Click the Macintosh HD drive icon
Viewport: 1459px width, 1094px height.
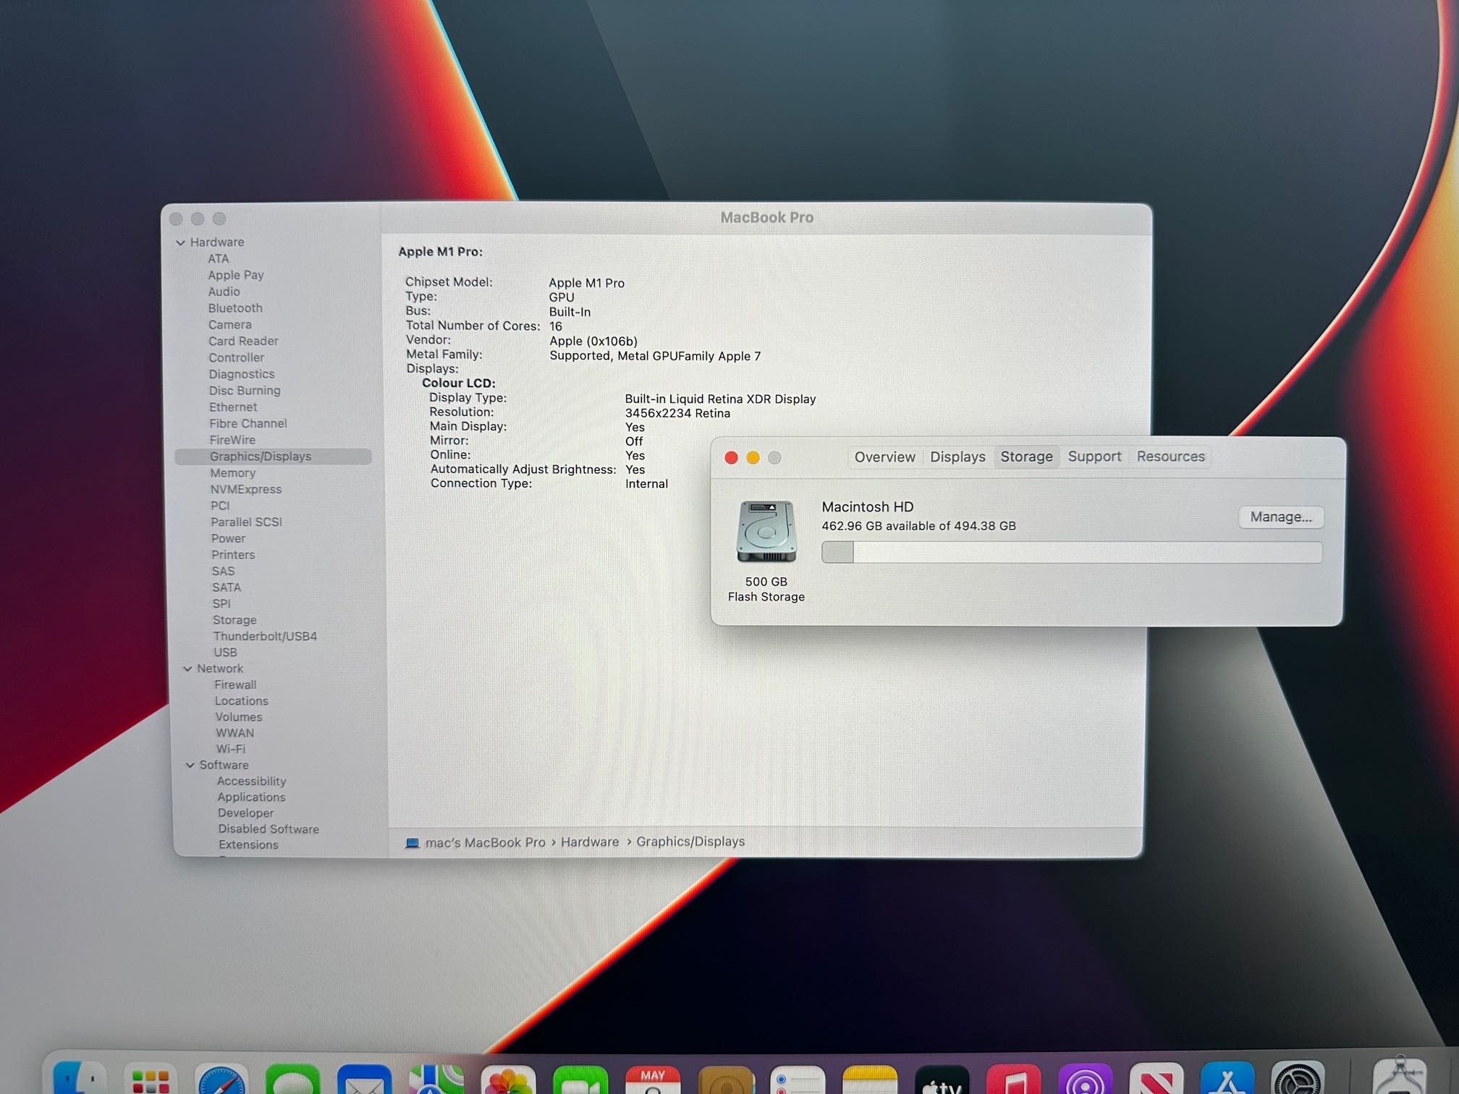(x=766, y=532)
